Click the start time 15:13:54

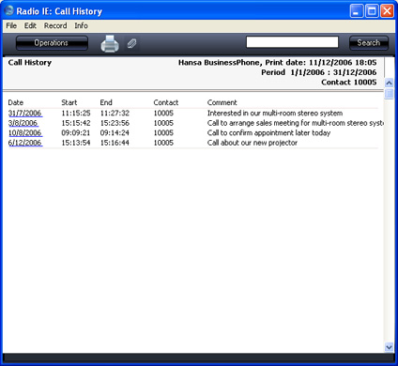click(76, 143)
